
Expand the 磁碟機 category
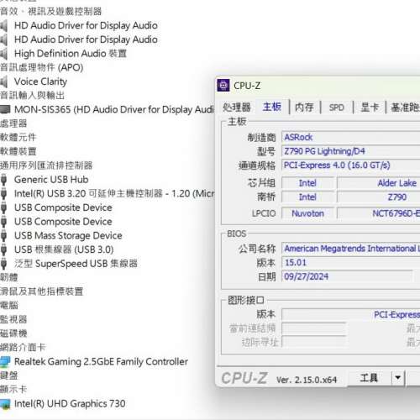point(13,333)
